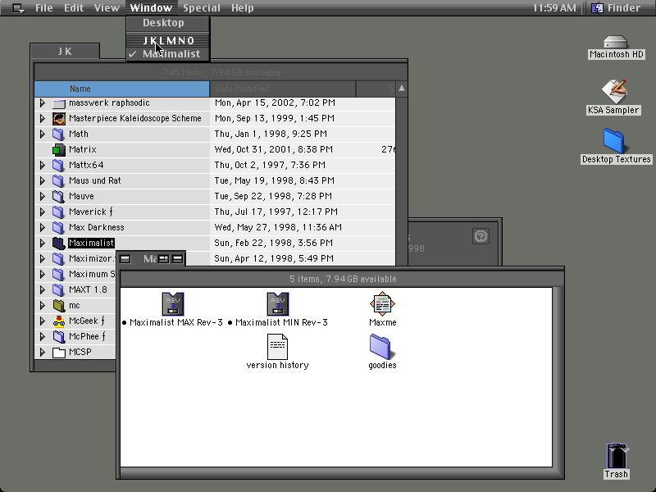Image resolution: width=656 pixels, height=492 pixels.
Task: Click the Finder application menu icon
Action: point(597,8)
